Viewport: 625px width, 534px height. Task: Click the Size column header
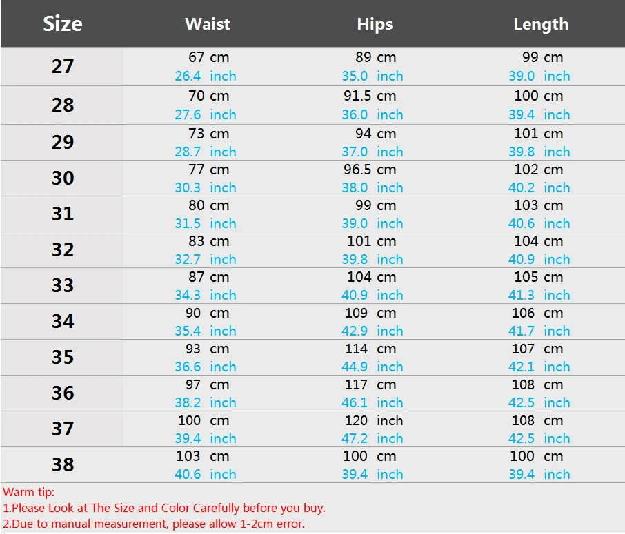[63, 23]
